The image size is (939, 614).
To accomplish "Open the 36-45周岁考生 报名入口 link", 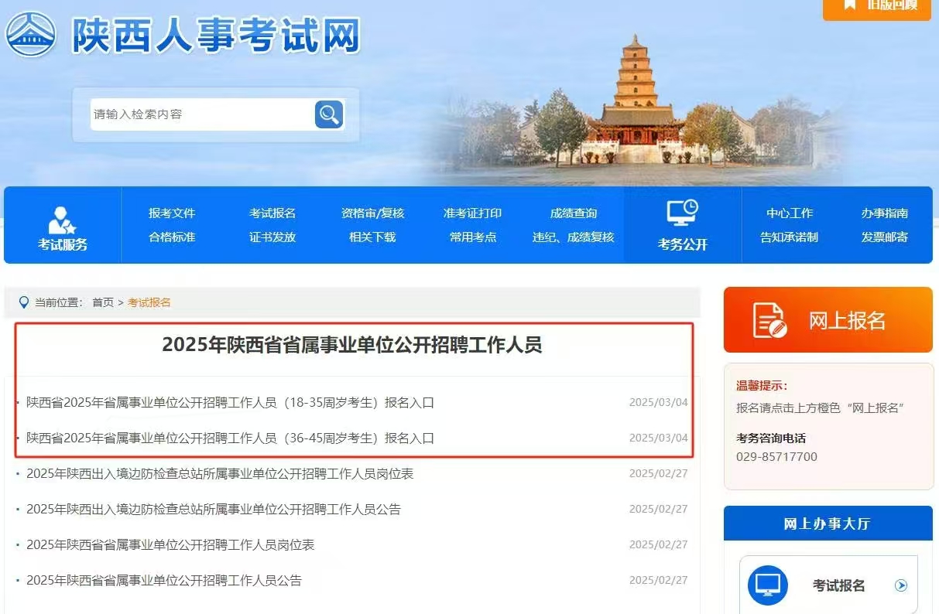I will coord(228,438).
